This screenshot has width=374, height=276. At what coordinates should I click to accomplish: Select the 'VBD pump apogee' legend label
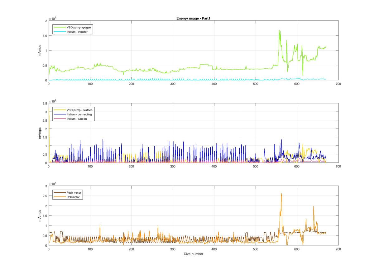click(79, 27)
